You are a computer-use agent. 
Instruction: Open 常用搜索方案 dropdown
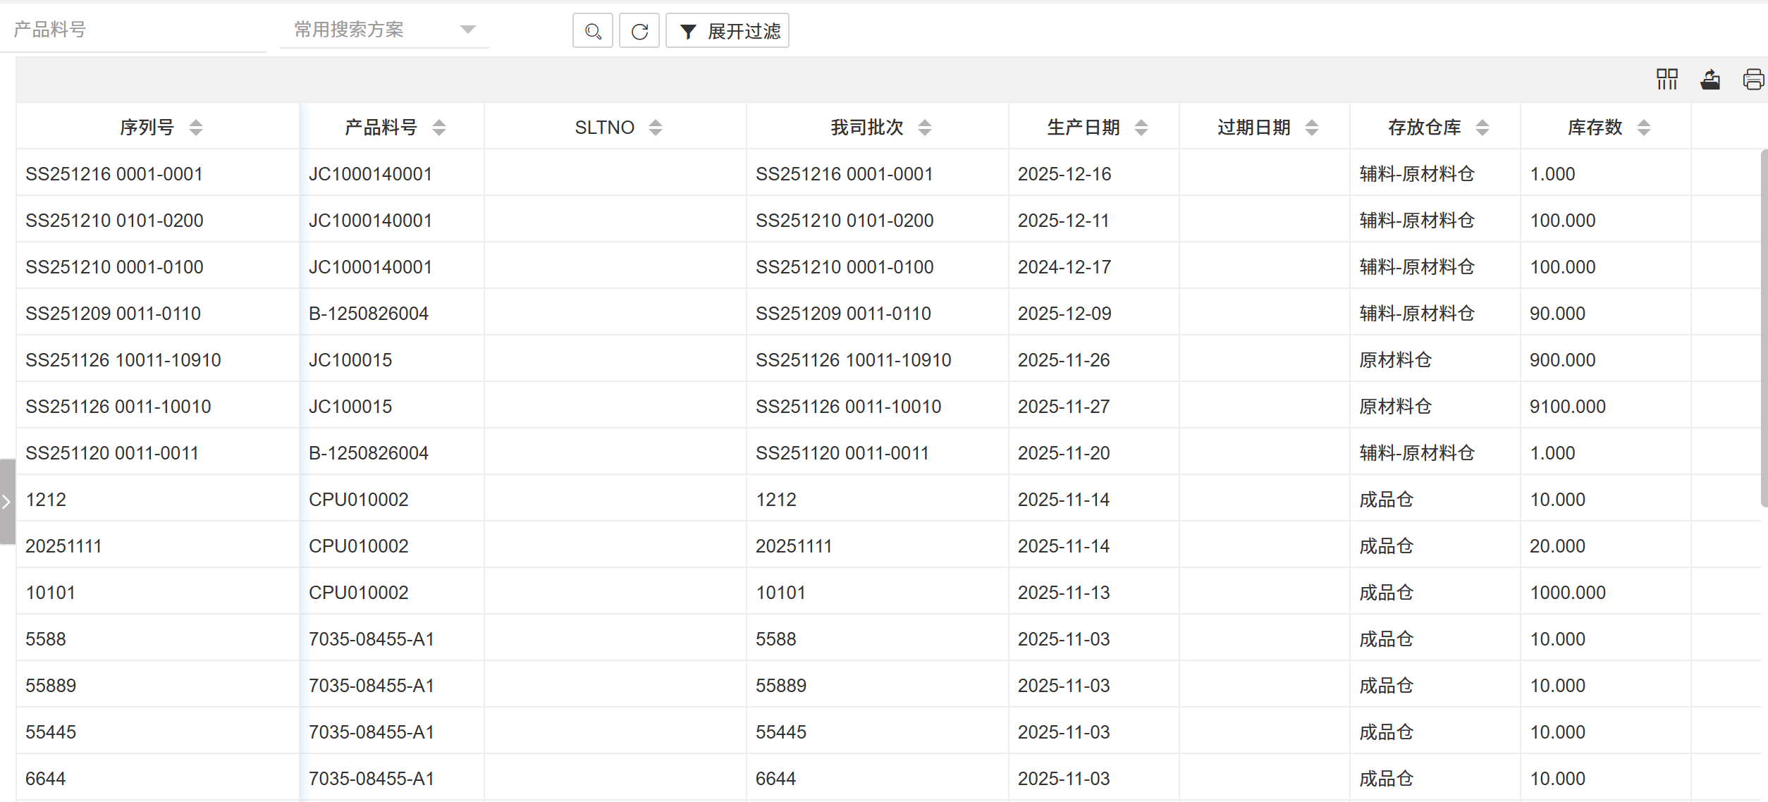tap(385, 30)
